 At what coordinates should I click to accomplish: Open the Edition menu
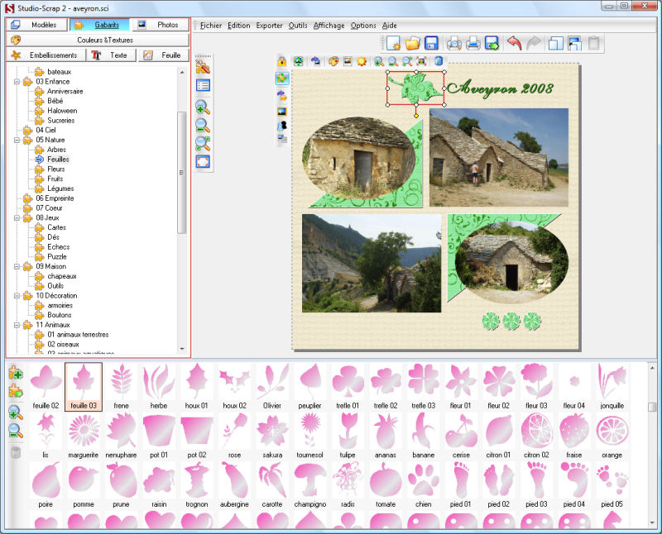[x=238, y=26]
